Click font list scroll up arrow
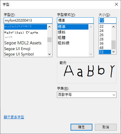 click(x=49, y=27)
